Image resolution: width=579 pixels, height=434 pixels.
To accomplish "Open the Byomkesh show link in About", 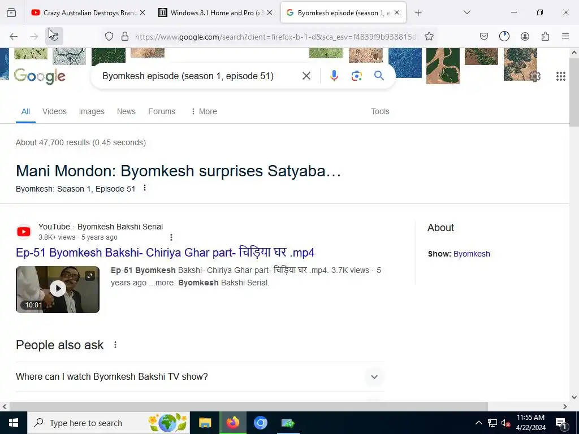I will (x=472, y=254).
